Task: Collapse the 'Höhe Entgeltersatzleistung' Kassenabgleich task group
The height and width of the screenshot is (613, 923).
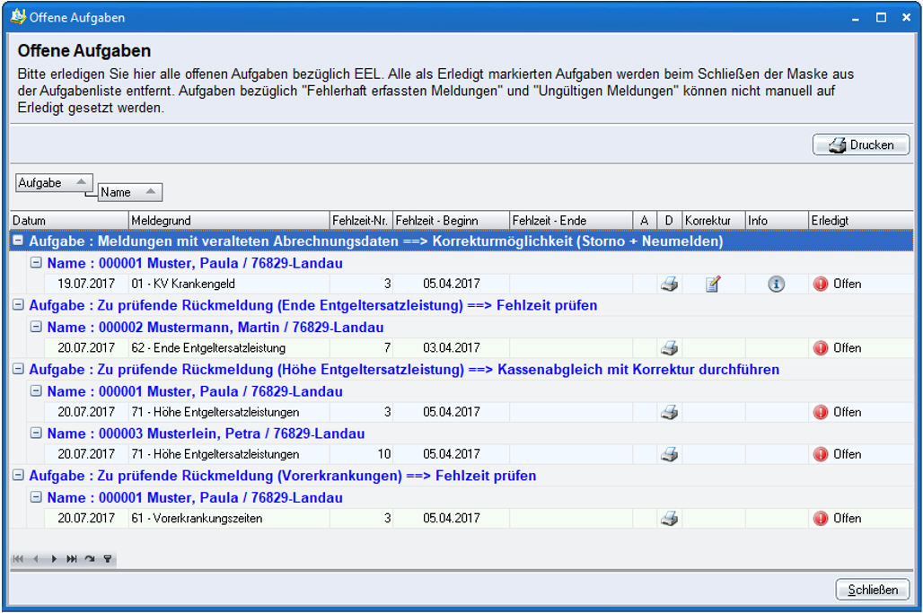Action: [18, 369]
